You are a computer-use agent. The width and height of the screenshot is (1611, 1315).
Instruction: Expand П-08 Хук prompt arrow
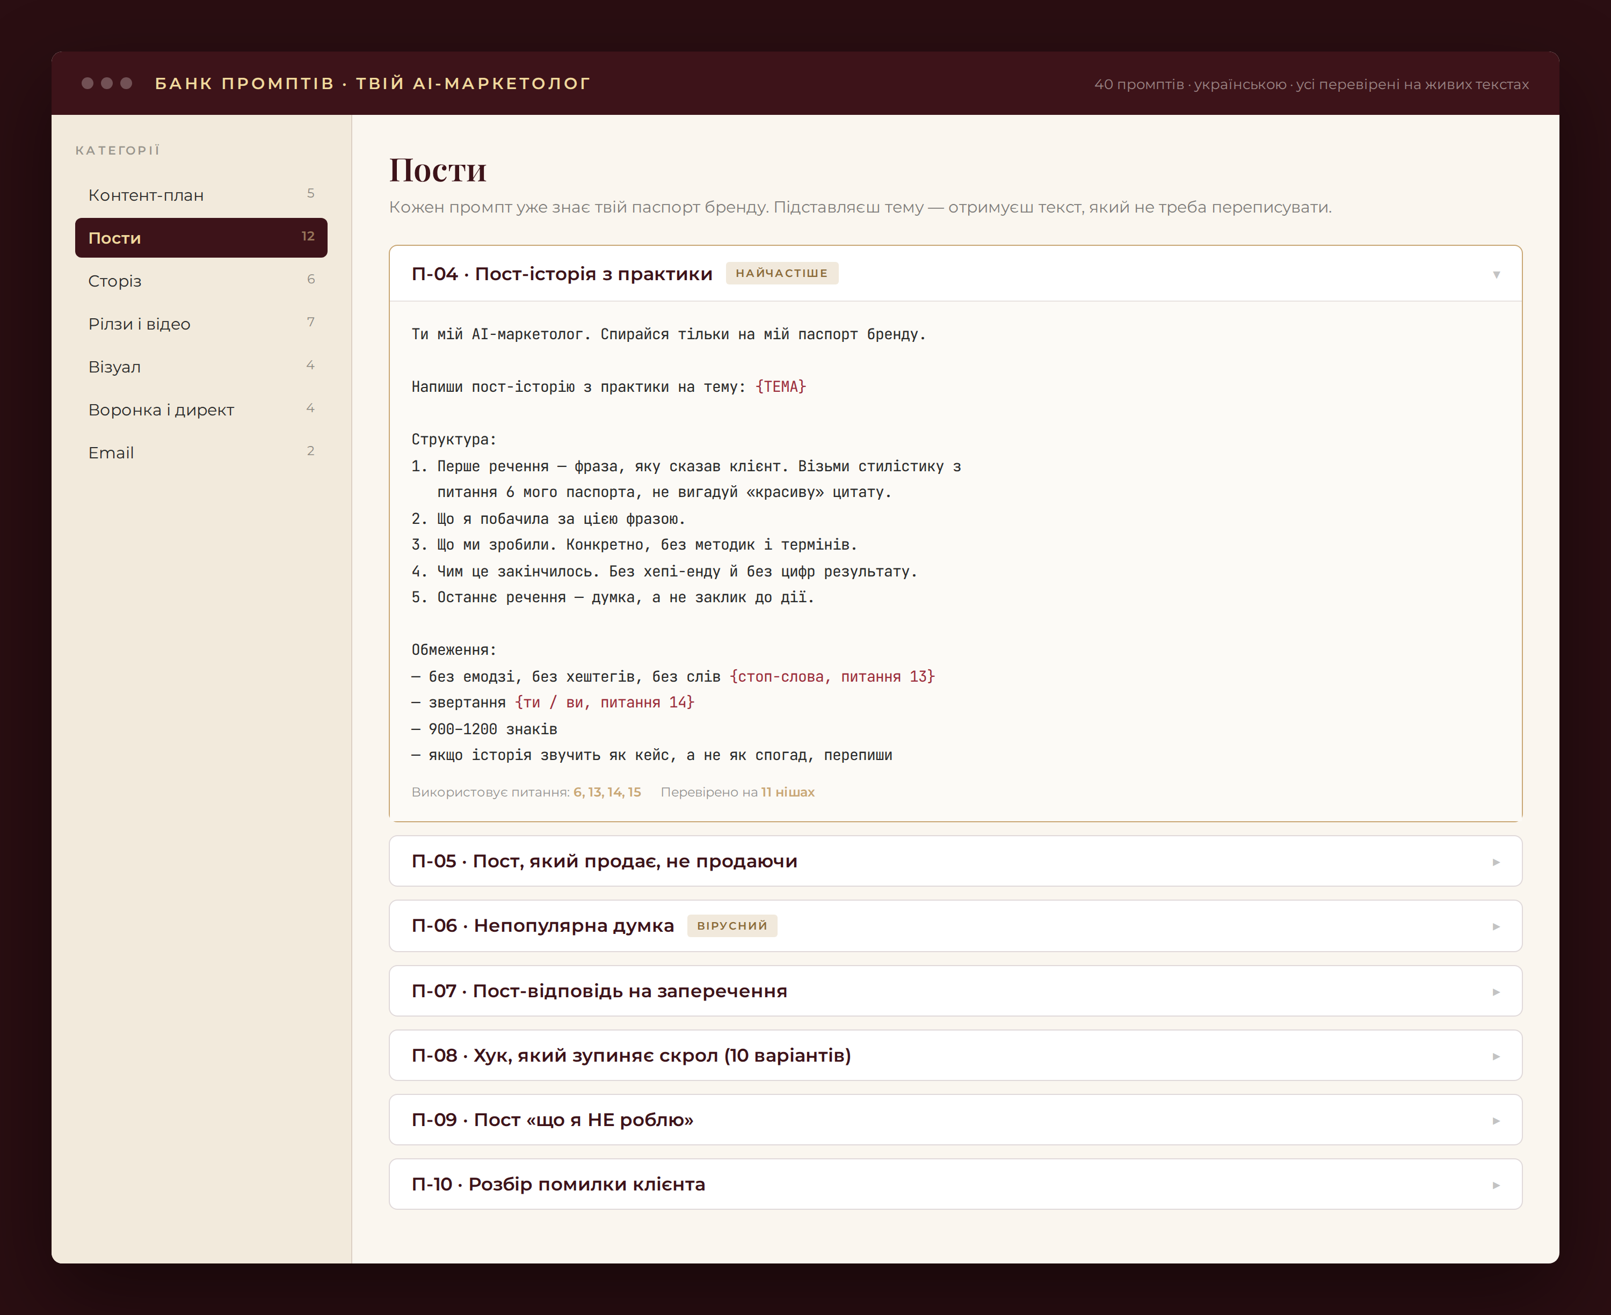[x=1496, y=1056]
